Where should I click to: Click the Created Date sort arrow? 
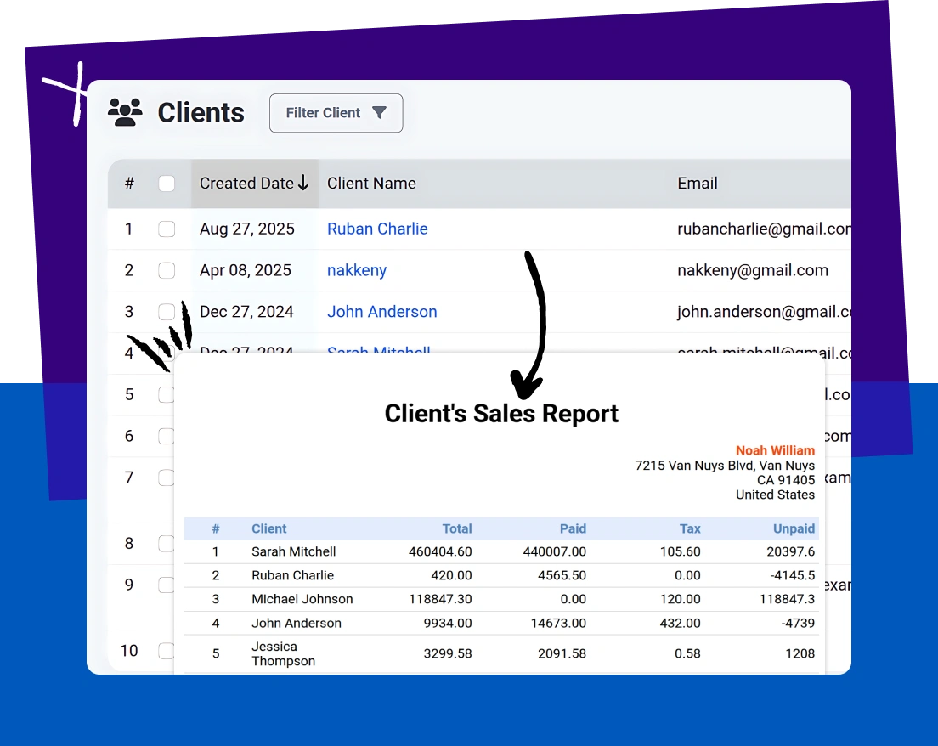pyautogui.click(x=303, y=184)
